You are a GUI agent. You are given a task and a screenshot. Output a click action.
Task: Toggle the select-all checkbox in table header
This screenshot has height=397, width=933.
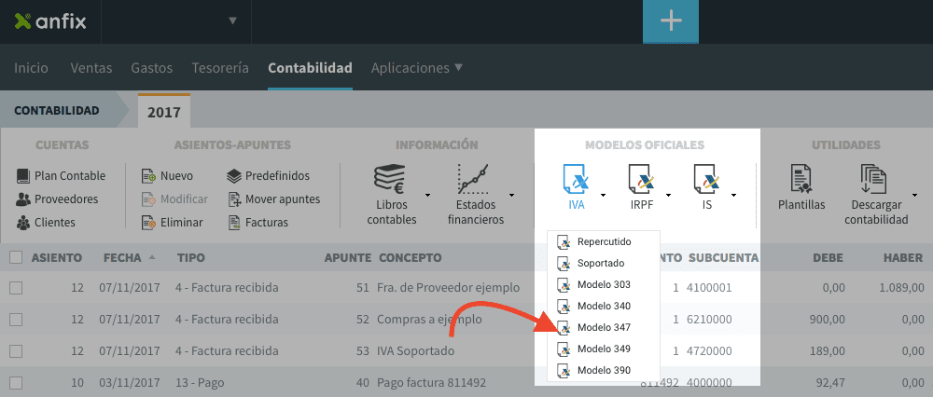(16, 258)
